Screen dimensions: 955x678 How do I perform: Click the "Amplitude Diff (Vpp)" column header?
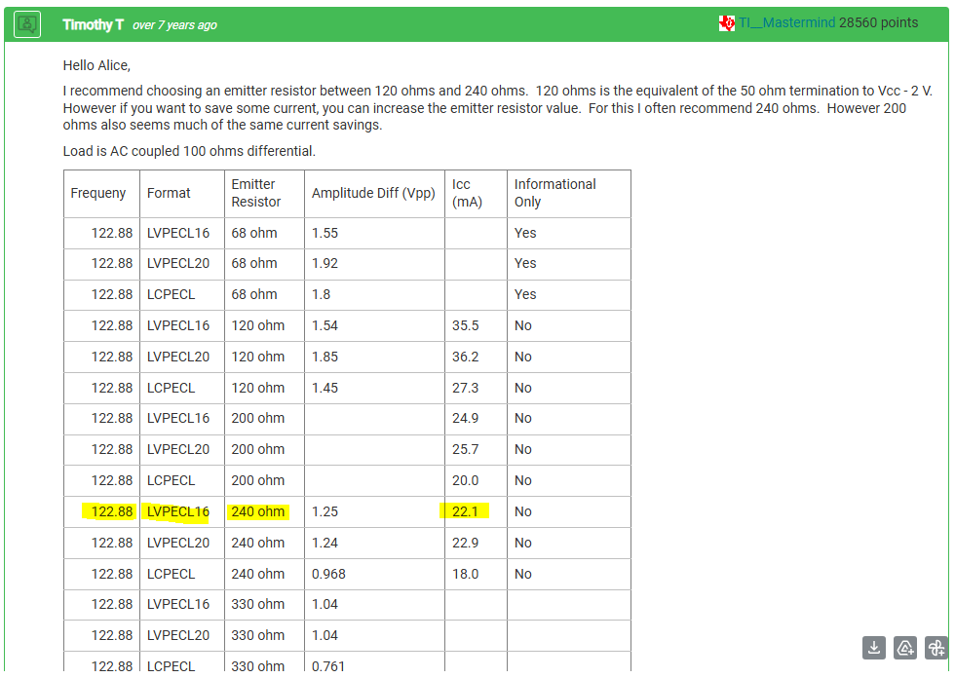tap(373, 193)
